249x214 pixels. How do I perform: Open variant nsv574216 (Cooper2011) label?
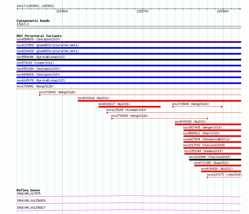[x=35, y=63]
